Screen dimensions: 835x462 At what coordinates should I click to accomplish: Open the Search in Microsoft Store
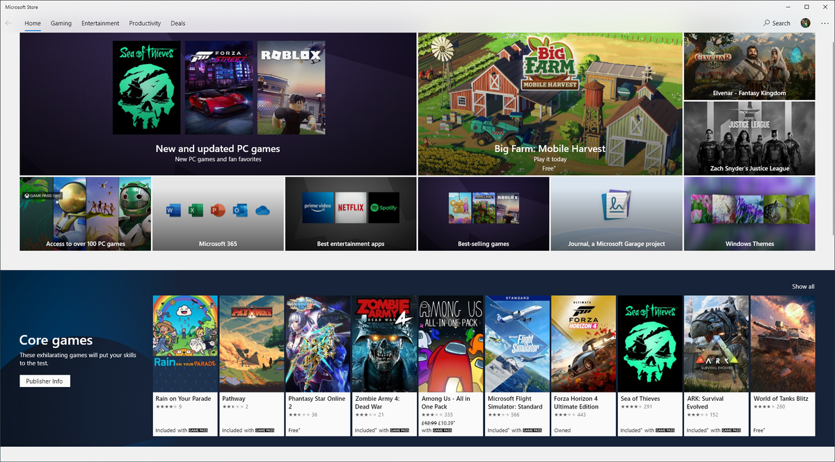[775, 23]
